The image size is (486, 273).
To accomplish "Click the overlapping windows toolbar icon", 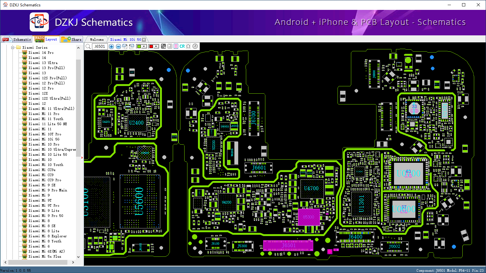I will coord(163,46).
